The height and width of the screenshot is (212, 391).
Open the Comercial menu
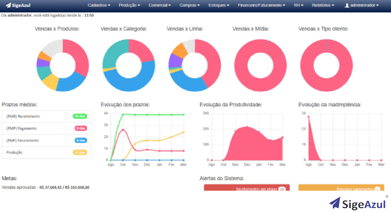click(x=160, y=5)
